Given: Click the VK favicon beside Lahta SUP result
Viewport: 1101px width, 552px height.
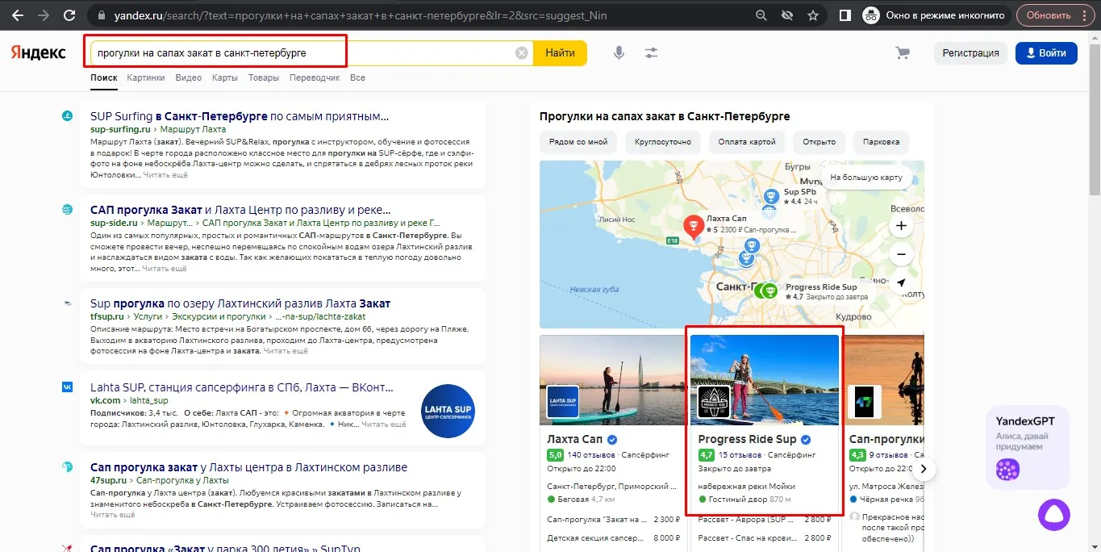Looking at the screenshot, I should click(x=68, y=387).
